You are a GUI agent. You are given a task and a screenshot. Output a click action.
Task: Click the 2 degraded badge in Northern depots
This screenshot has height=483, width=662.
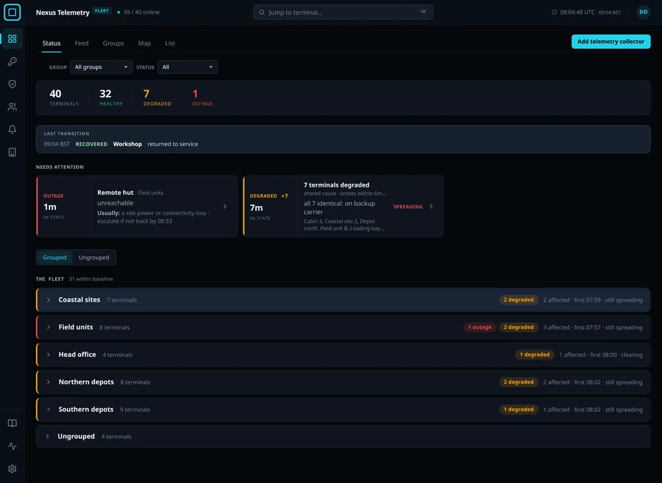[x=519, y=382]
